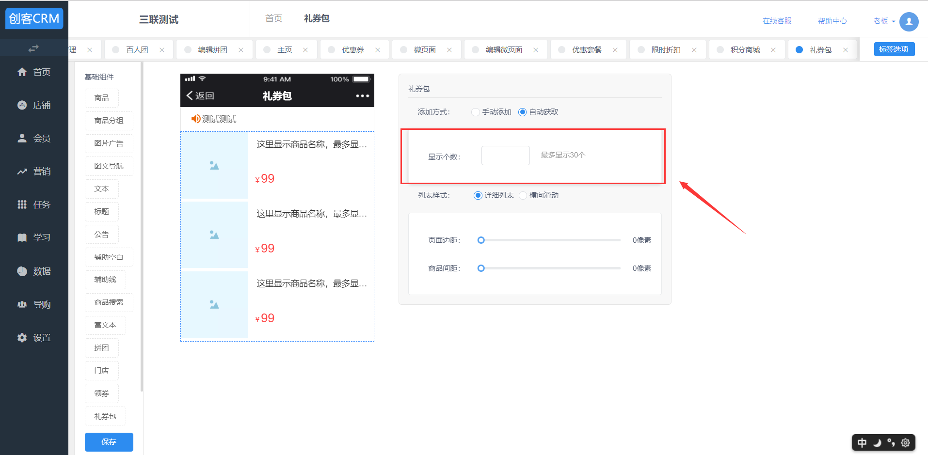This screenshot has width=928, height=455.
Task: Click the 显示个数 input field
Action: coord(506,156)
